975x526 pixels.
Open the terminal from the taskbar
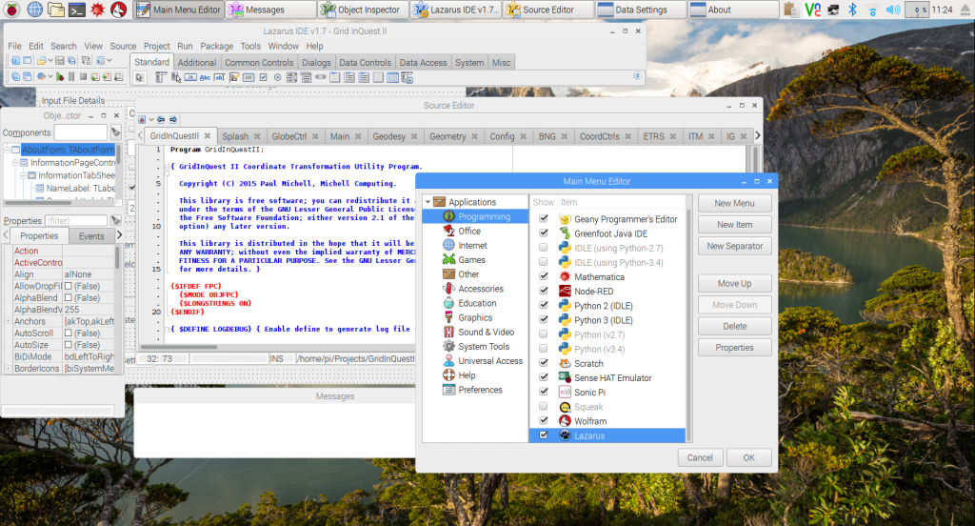[77, 10]
